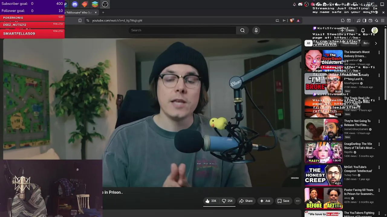Bookmark this page with the bookmark icon
The image size is (387, 217).
[80, 20]
